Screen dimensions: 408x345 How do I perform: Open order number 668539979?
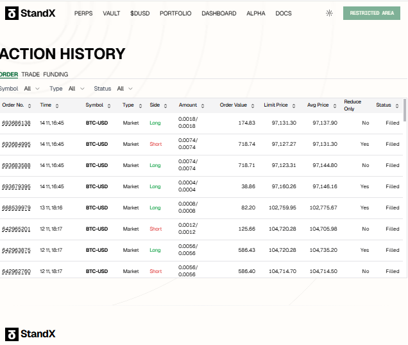coord(16,208)
